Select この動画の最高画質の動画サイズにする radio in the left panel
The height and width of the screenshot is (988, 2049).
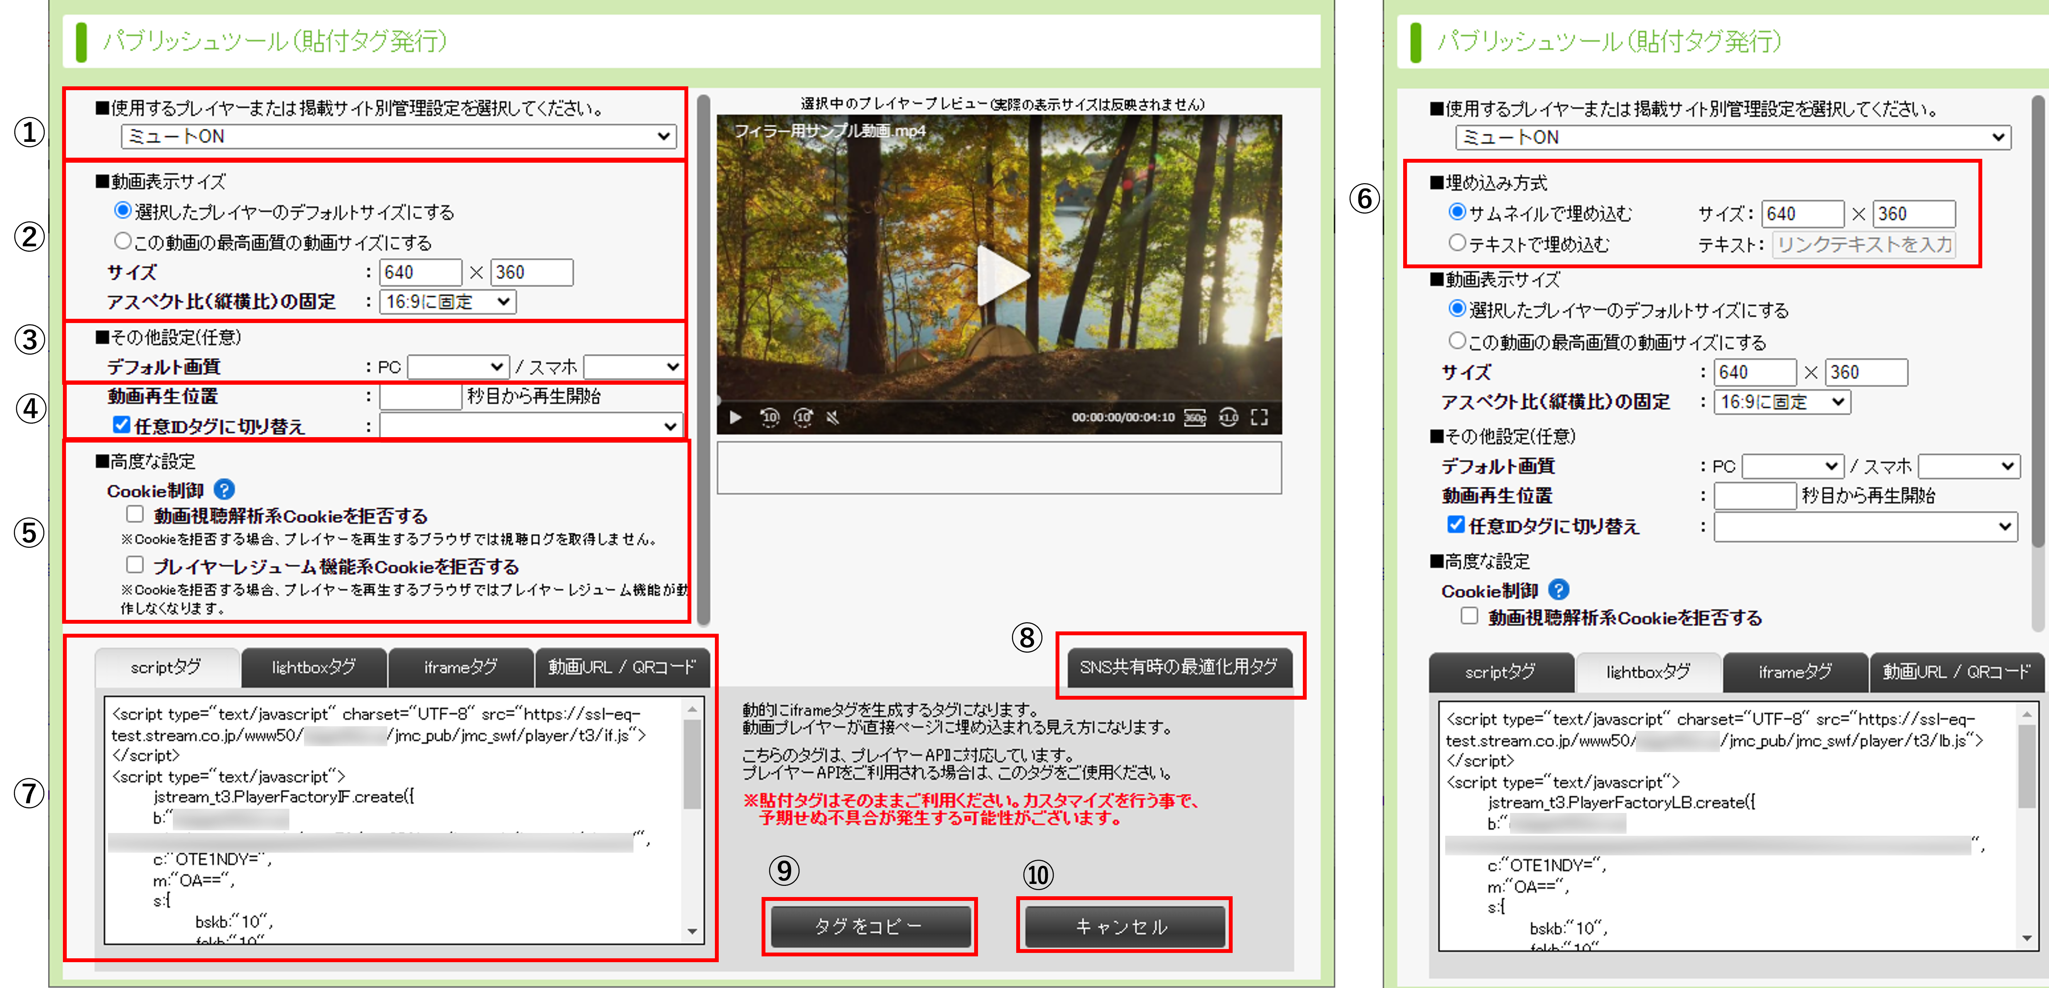tap(123, 241)
